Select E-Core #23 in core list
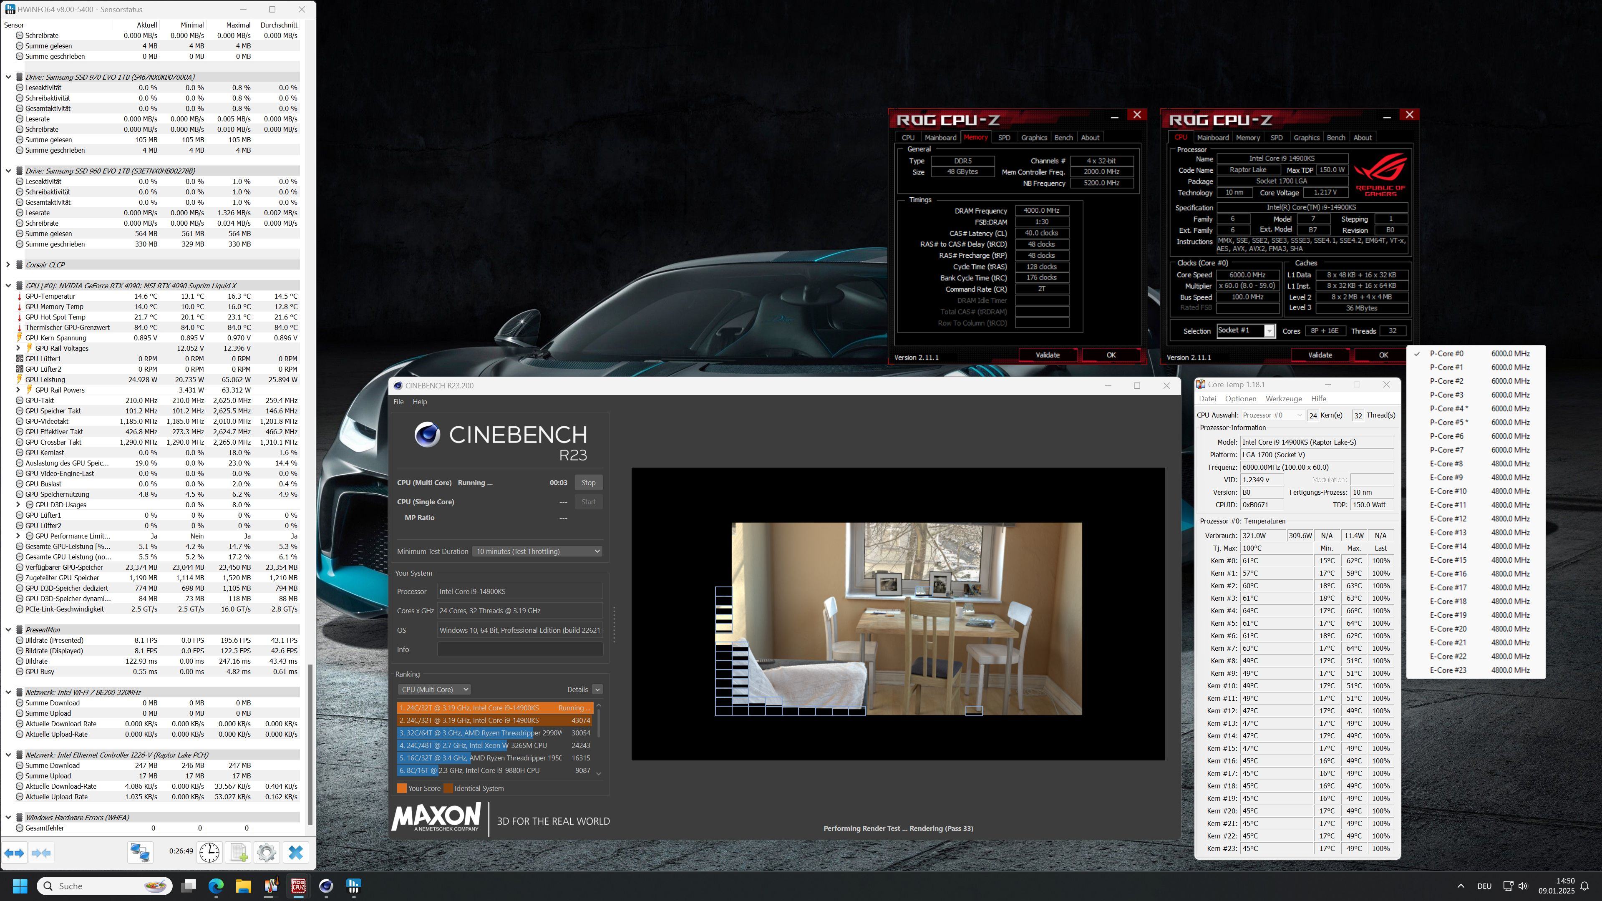Screen dimensions: 1602x901 point(1475,670)
